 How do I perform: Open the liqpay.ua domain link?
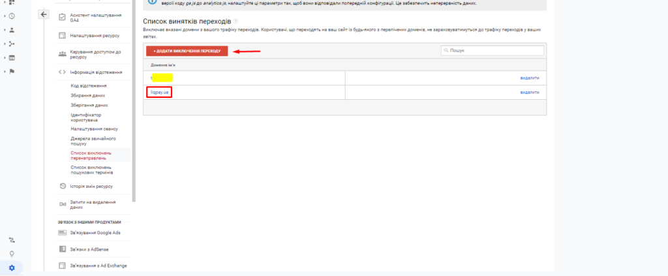point(159,92)
